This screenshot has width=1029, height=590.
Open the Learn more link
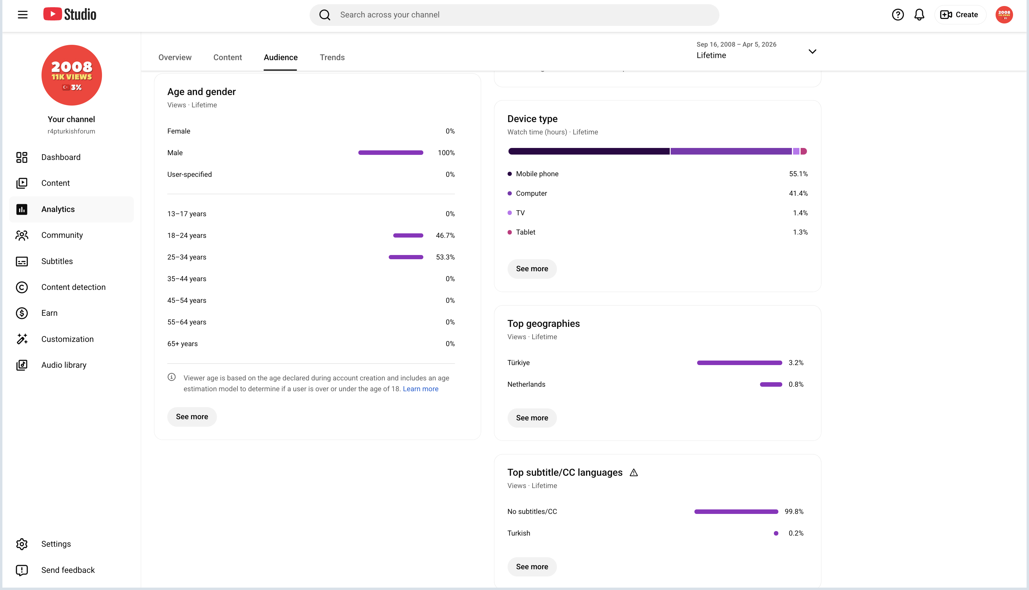[420, 389]
